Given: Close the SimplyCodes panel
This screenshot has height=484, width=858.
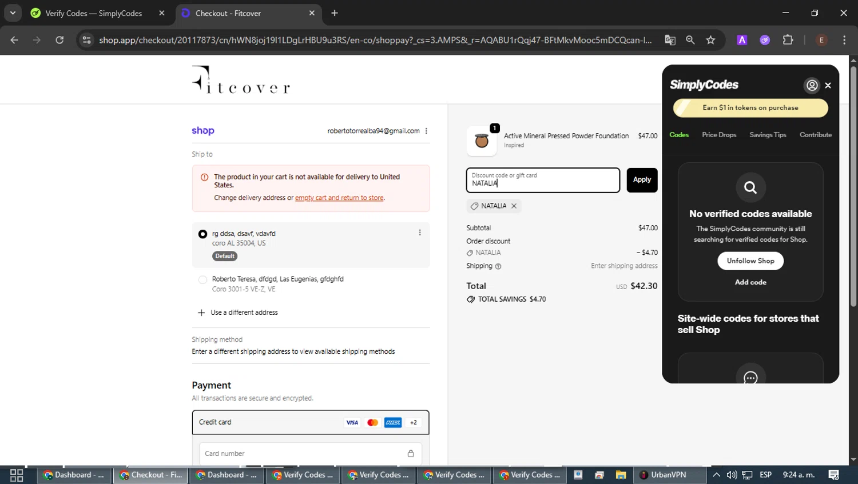Looking at the screenshot, I should coord(828,86).
